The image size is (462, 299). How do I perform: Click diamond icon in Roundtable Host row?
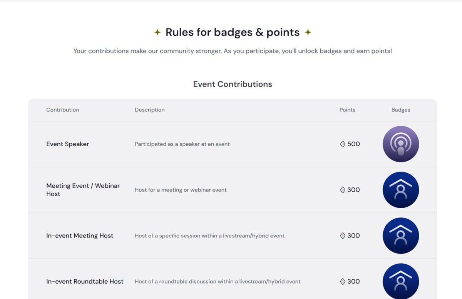pos(343,281)
